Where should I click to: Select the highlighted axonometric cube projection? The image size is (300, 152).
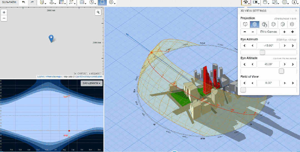click(254, 24)
